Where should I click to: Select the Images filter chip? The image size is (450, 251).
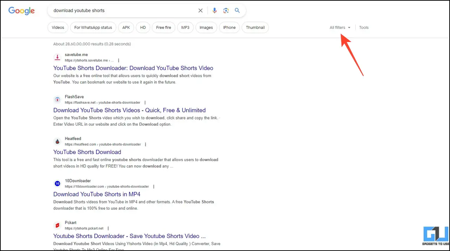pos(206,28)
